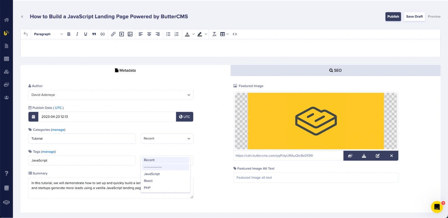Viewport: 448px width, 218px height.
Task: Open the media library icon in sidebar
Action: click(6, 85)
